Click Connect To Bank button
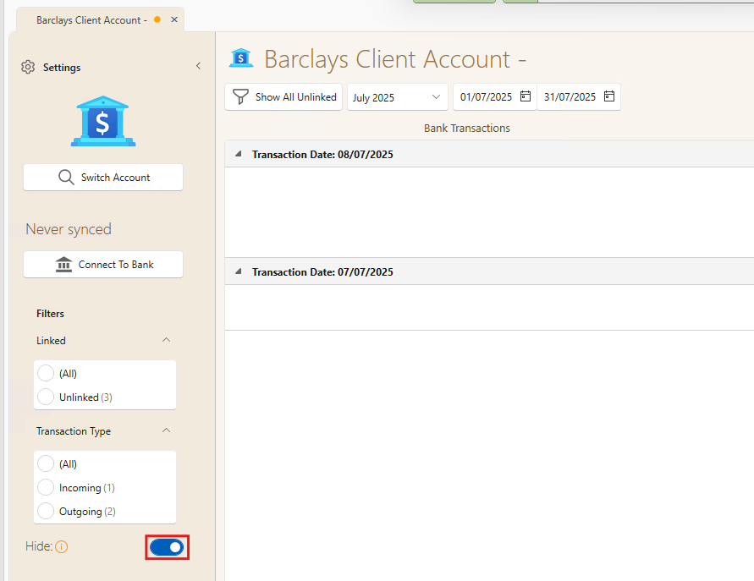The height and width of the screenshot is (581, 754). point(103,265)
